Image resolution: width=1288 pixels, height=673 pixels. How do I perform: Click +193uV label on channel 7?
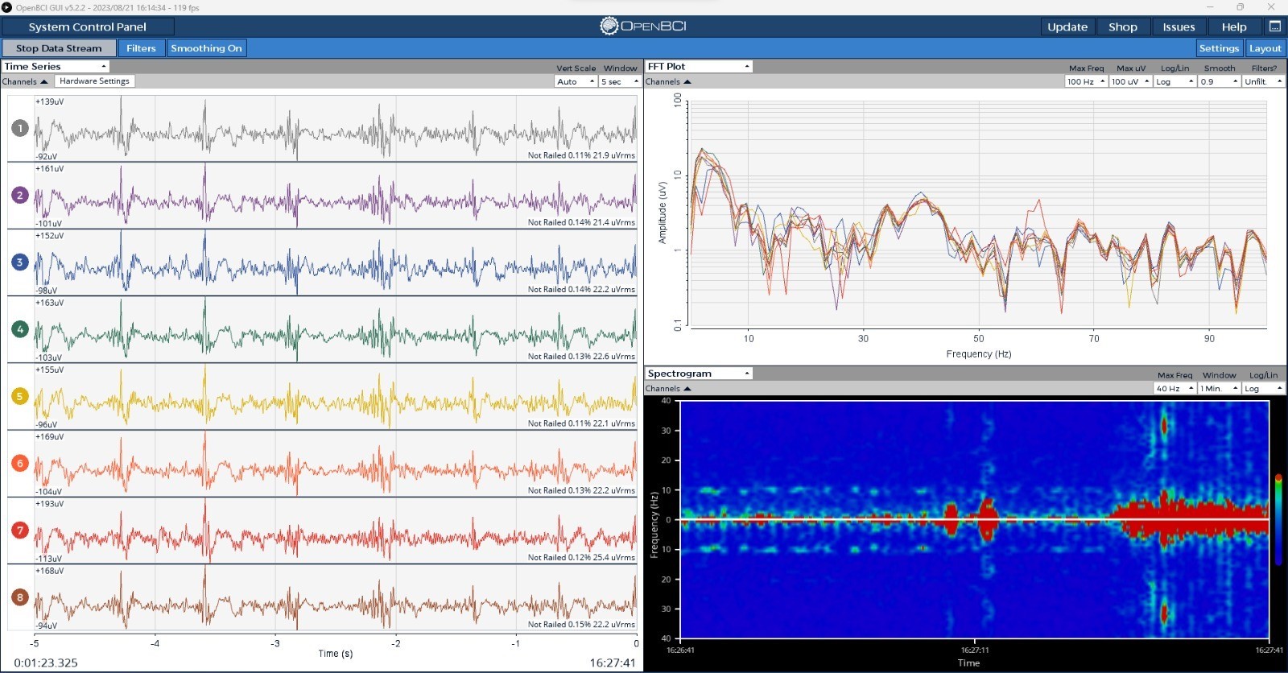coord(49,504)
